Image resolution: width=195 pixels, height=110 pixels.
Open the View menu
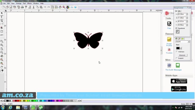tap(13, 3)
